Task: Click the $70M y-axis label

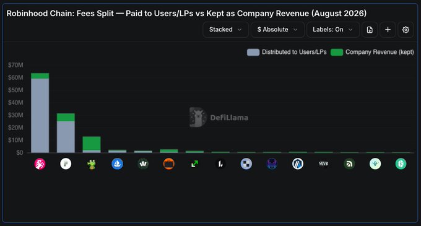Action: [x=15, y=65]
